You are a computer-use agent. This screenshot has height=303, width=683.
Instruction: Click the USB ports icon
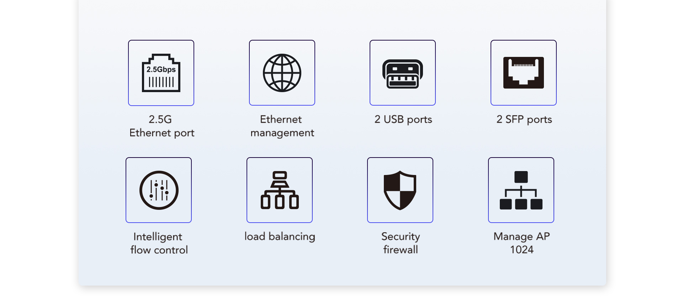tap(403, 73)
